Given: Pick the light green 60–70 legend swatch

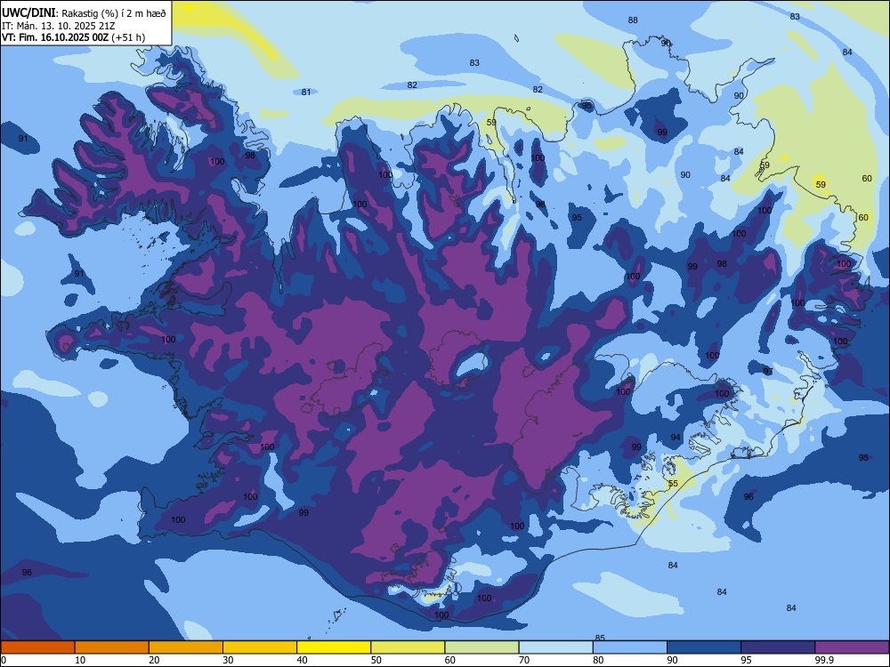Looking at the screenshot, I should [x=481, y=647].
